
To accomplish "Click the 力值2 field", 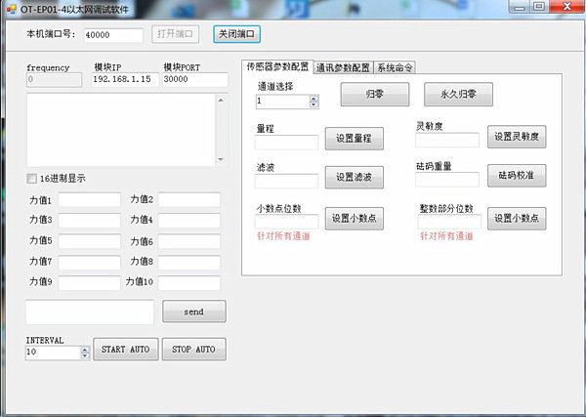I will coord(189,199).
